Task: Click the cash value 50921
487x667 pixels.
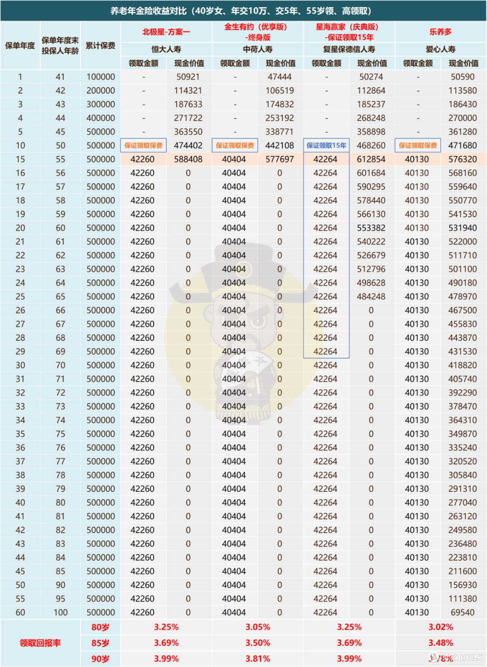Action: click(188, 77)
